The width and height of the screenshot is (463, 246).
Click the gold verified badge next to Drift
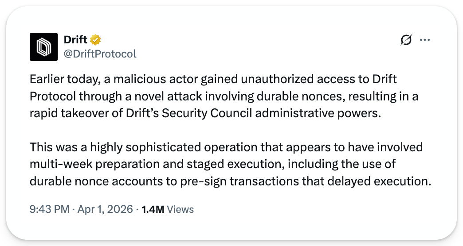click(x=95, y=40)
